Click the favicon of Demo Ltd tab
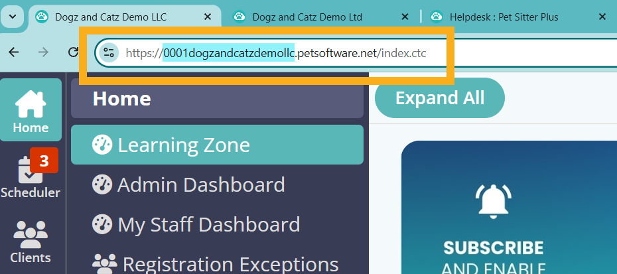 [240, 17]
